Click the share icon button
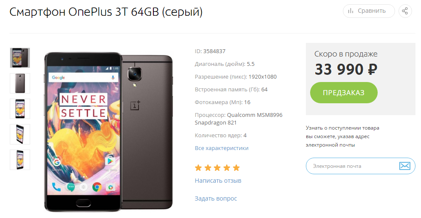Viewport: 421px width, 218px height. coord(405,11)
